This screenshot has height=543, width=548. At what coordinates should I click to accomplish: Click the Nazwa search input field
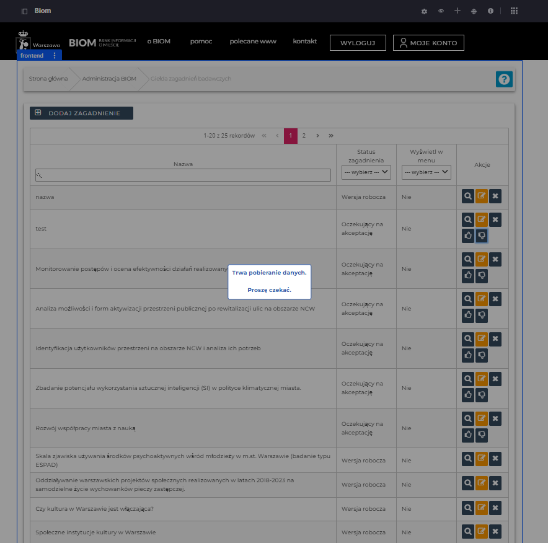(x=183, y=175)
